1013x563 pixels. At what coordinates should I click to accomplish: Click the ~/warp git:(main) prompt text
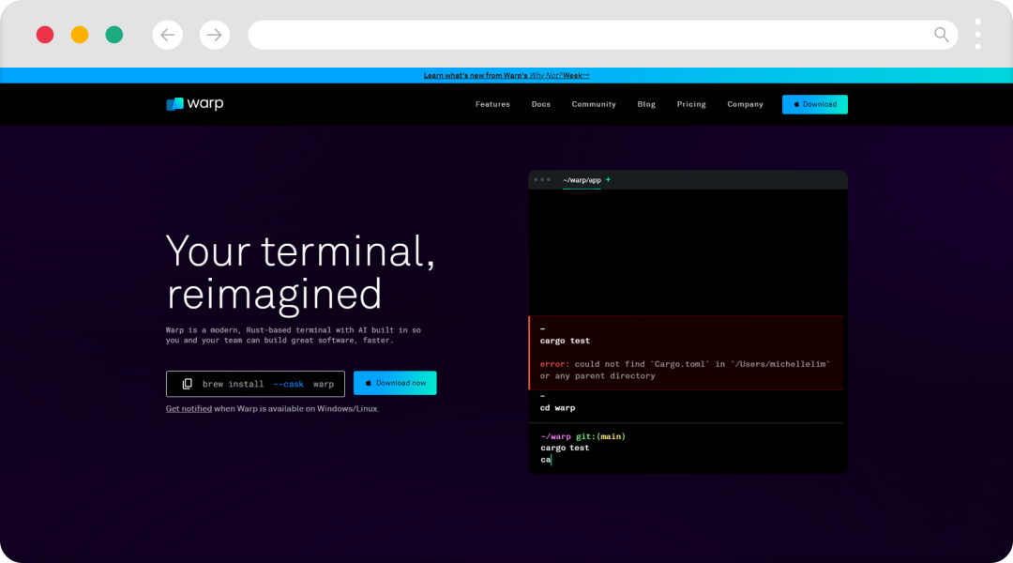coord(582,436)
